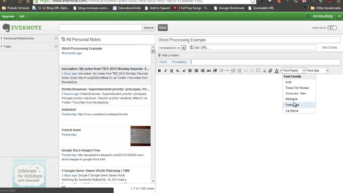The width and height of the screenshot is (343, 193).
Task: Click the Done button
Action: pos(163,28)
